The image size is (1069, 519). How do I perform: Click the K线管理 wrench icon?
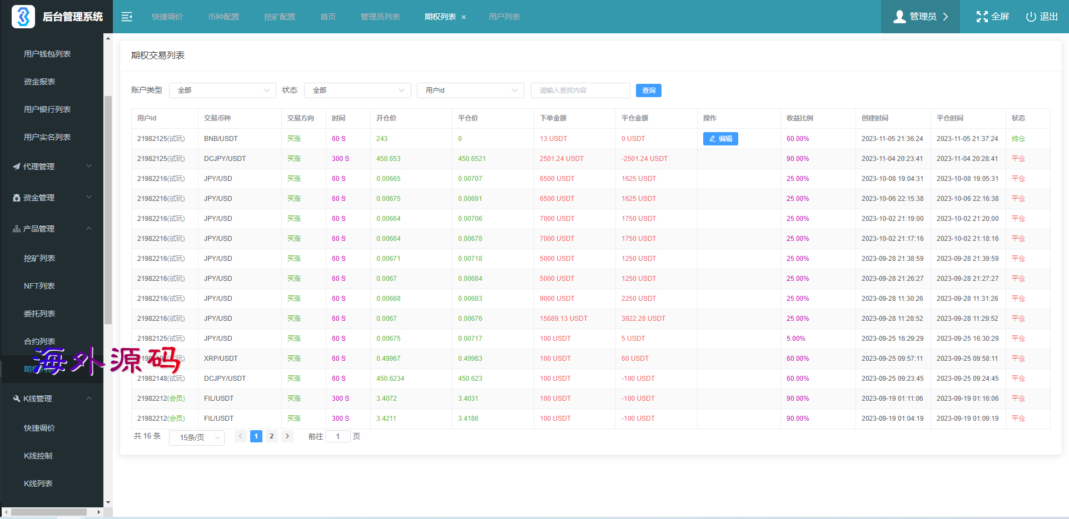pyautogui.click(x=16, y=399)
